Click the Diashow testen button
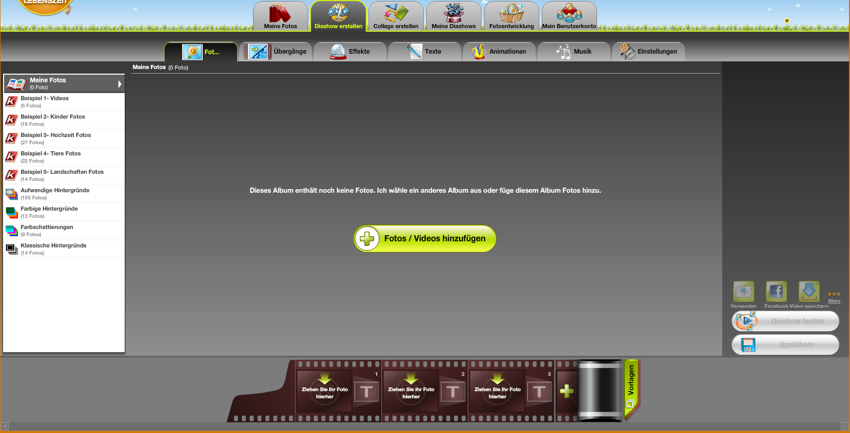Screen dimensions: 850x433 pos(786,321)
